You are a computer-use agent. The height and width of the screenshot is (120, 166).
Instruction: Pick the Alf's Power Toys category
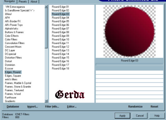point(14,25)
